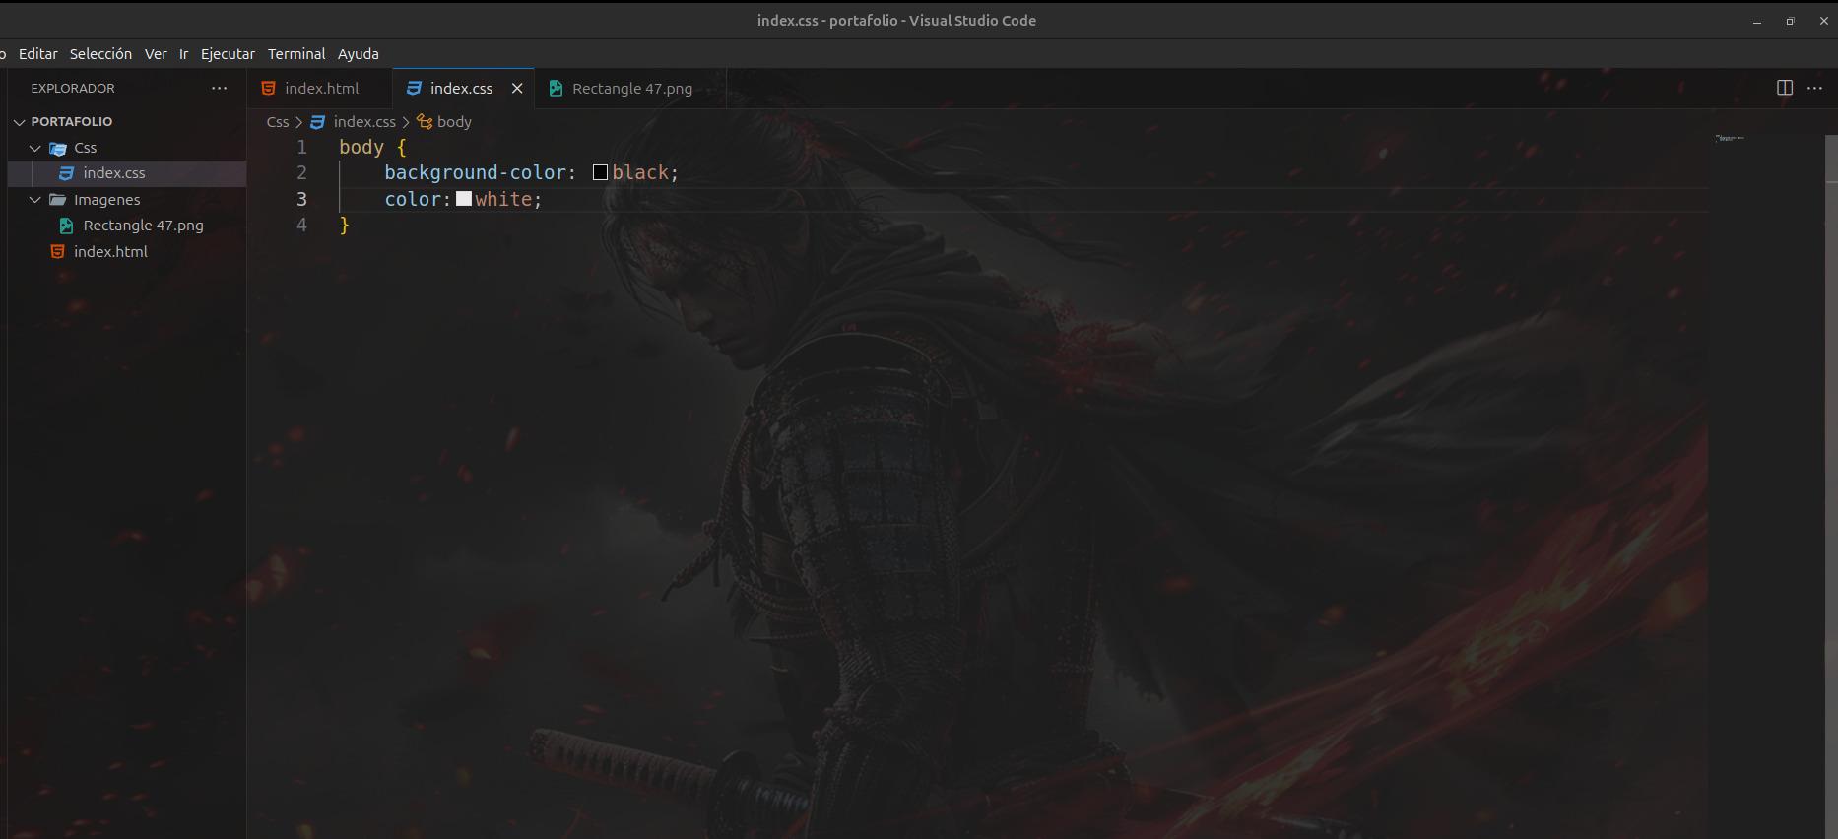
Task: Click the body symbol icon in breadcrumb
Action: tap(425, 122)
